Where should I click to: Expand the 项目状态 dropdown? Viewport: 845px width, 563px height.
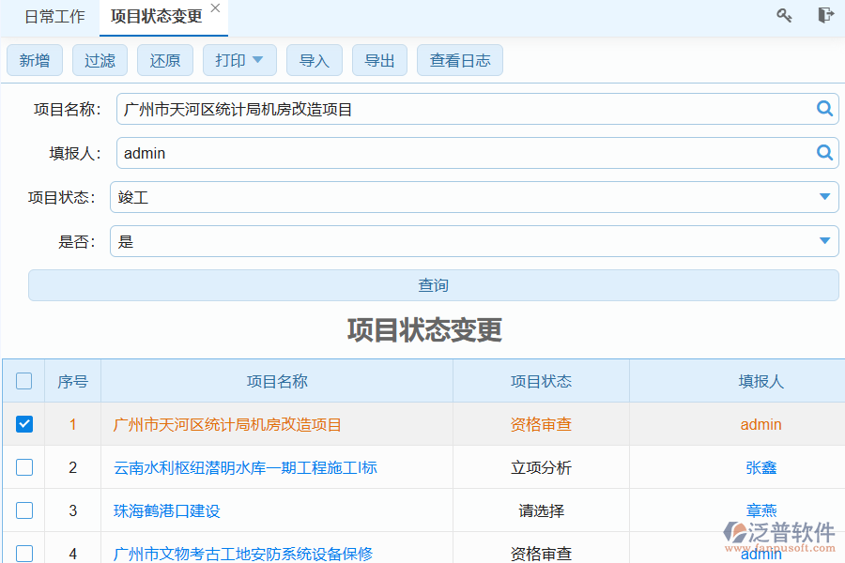point(824,197)
